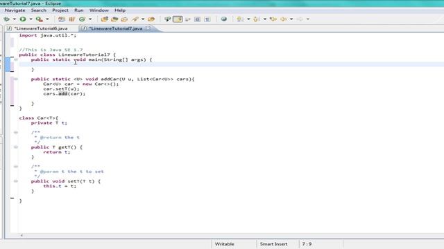Click the 'class Car<T>{' declaration

[x=39, y=118]
